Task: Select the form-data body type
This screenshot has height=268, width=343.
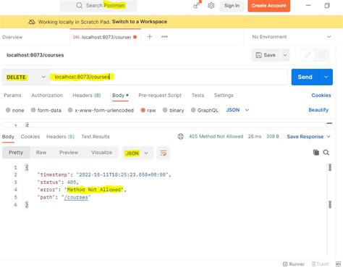Action: [46, 110]
